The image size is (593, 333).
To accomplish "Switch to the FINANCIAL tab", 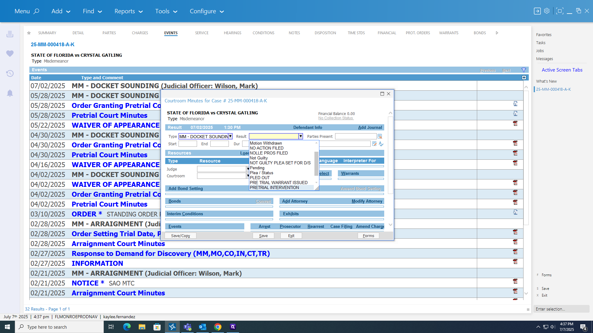I will (x=387, y=33).
